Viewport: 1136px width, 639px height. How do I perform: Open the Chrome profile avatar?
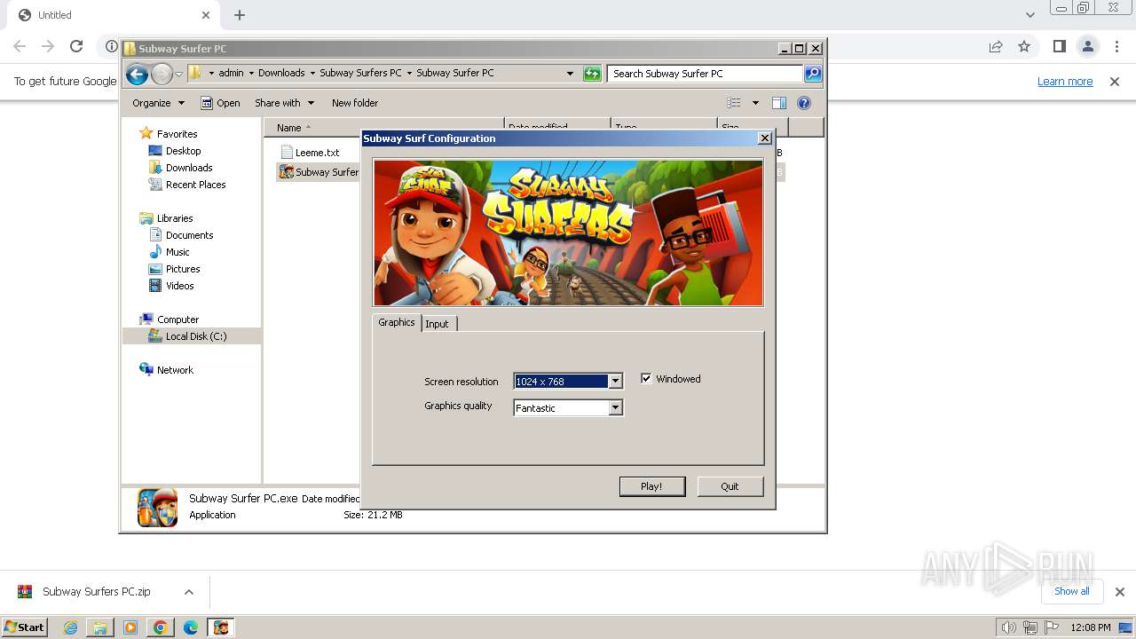pos(1087,46)
